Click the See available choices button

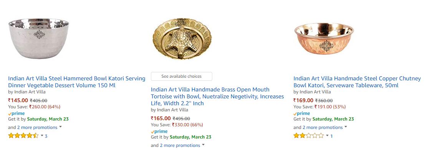coord(181,76)
